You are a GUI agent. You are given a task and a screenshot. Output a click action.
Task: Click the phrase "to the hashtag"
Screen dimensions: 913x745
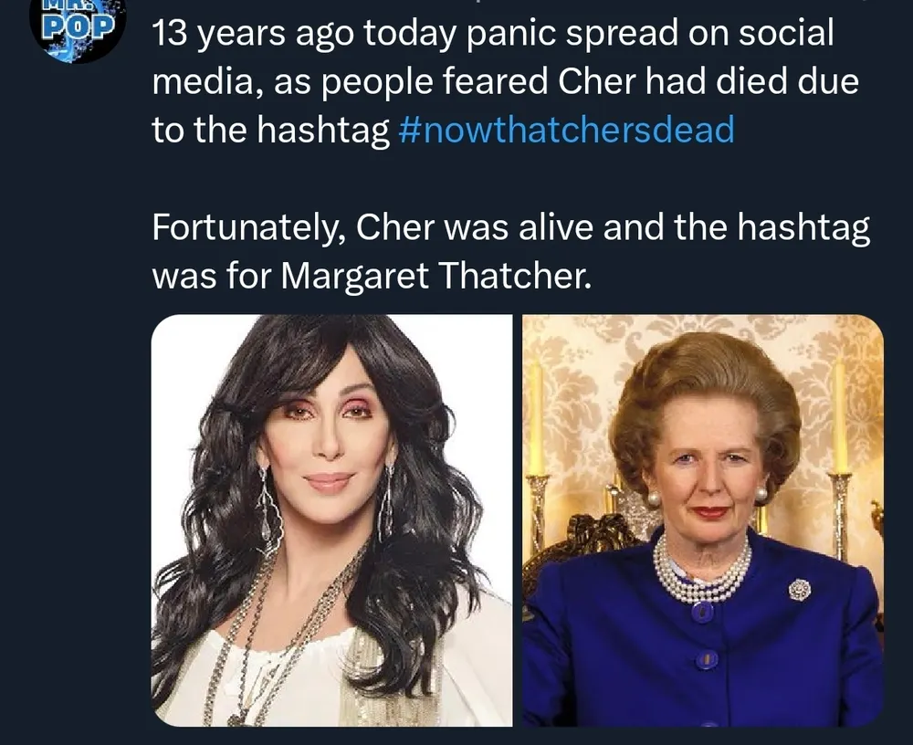coord(270,131)
